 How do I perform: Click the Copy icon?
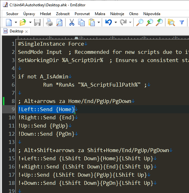click(x=81, y=22)
